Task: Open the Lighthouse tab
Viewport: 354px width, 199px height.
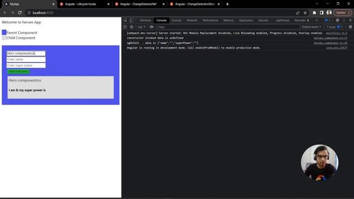Action: click(x=283, y=20)
